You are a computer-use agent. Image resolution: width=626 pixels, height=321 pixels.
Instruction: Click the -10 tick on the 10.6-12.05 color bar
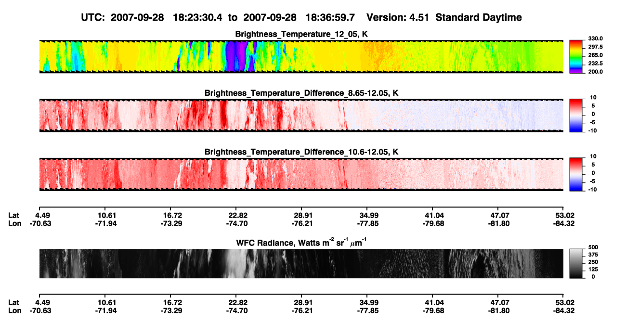[x=594, y=189]
